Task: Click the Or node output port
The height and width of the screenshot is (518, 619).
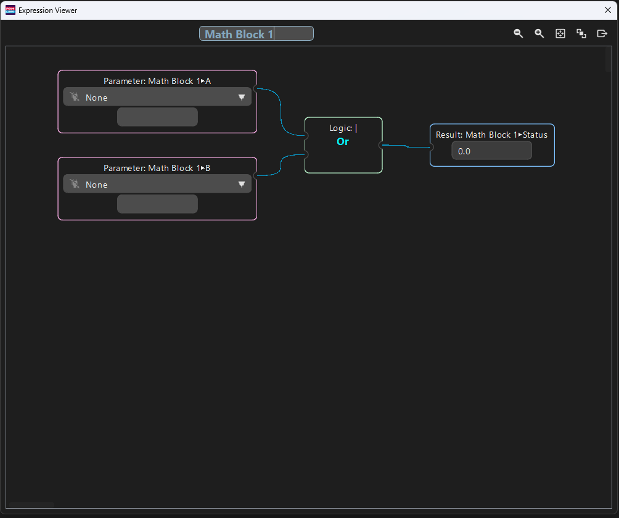Action: [x=382, y=145]
